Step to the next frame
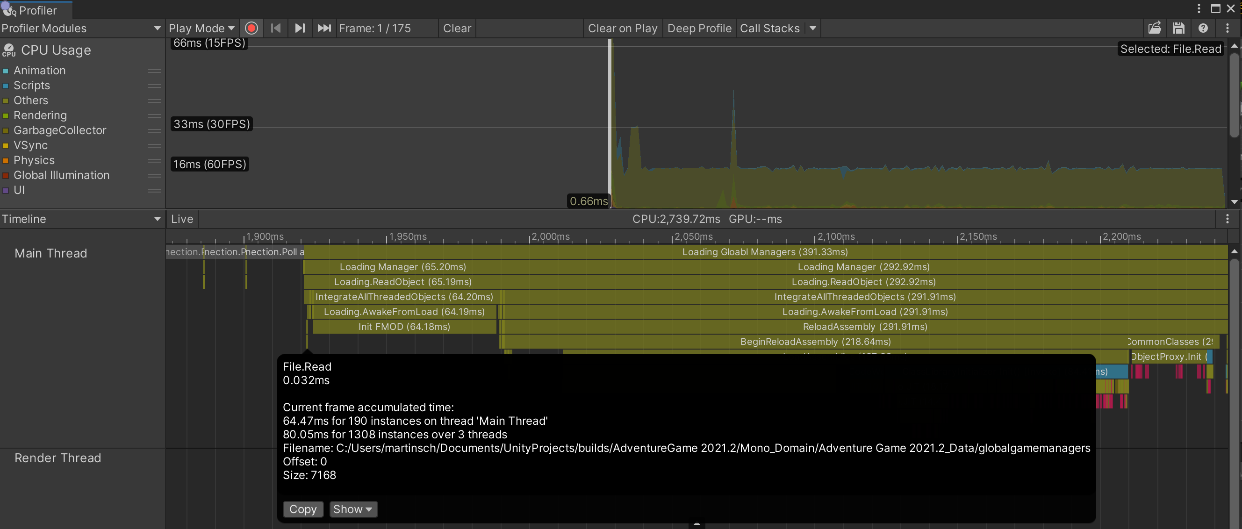This screenshot has width=1242, height=529. [300, 29]
